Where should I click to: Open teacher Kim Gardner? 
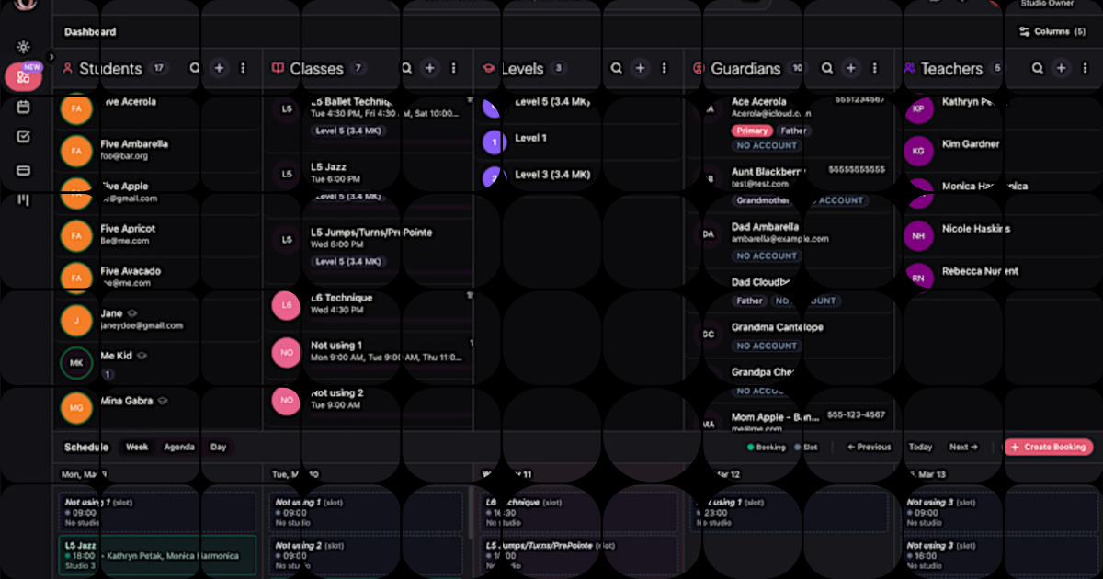pos(1001,150)
